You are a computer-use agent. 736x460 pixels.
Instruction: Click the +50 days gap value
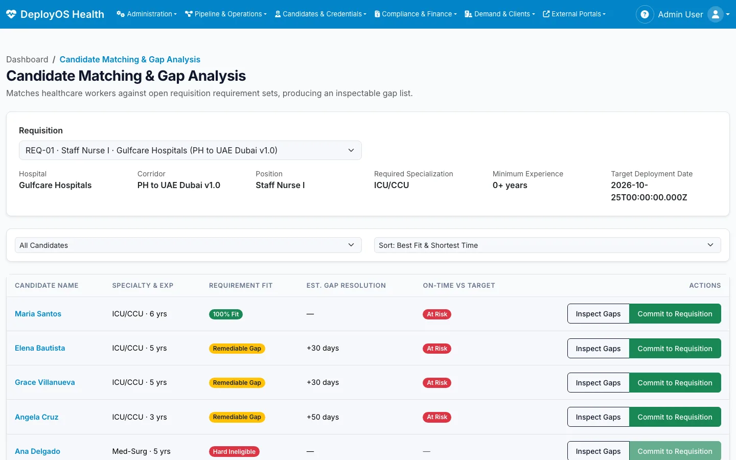pyautogui.click(x=323, y=417)
